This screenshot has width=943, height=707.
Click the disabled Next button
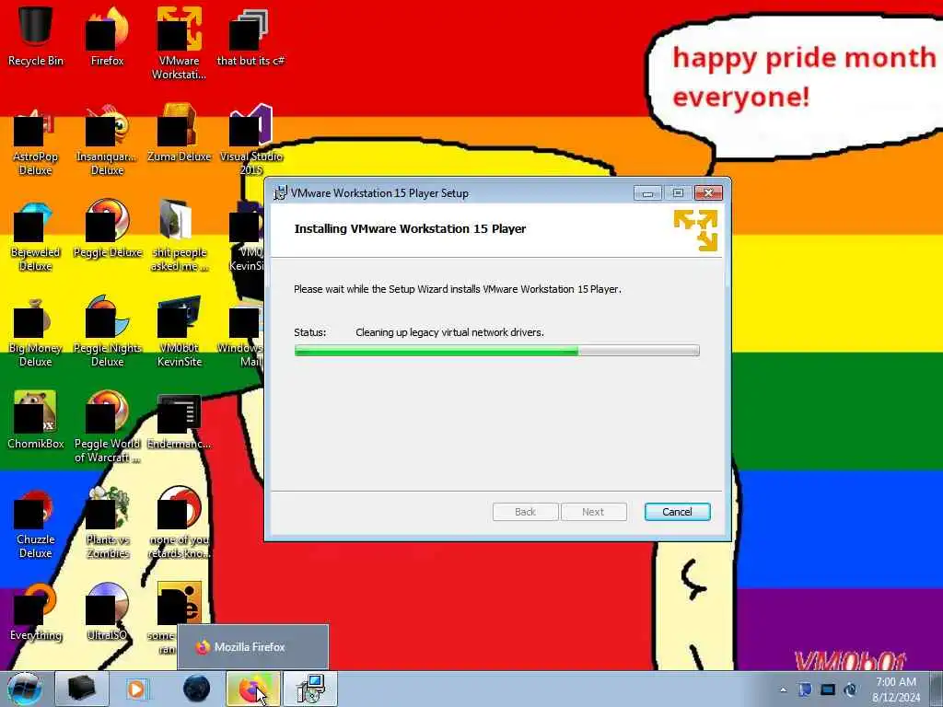tap(594, 512)
